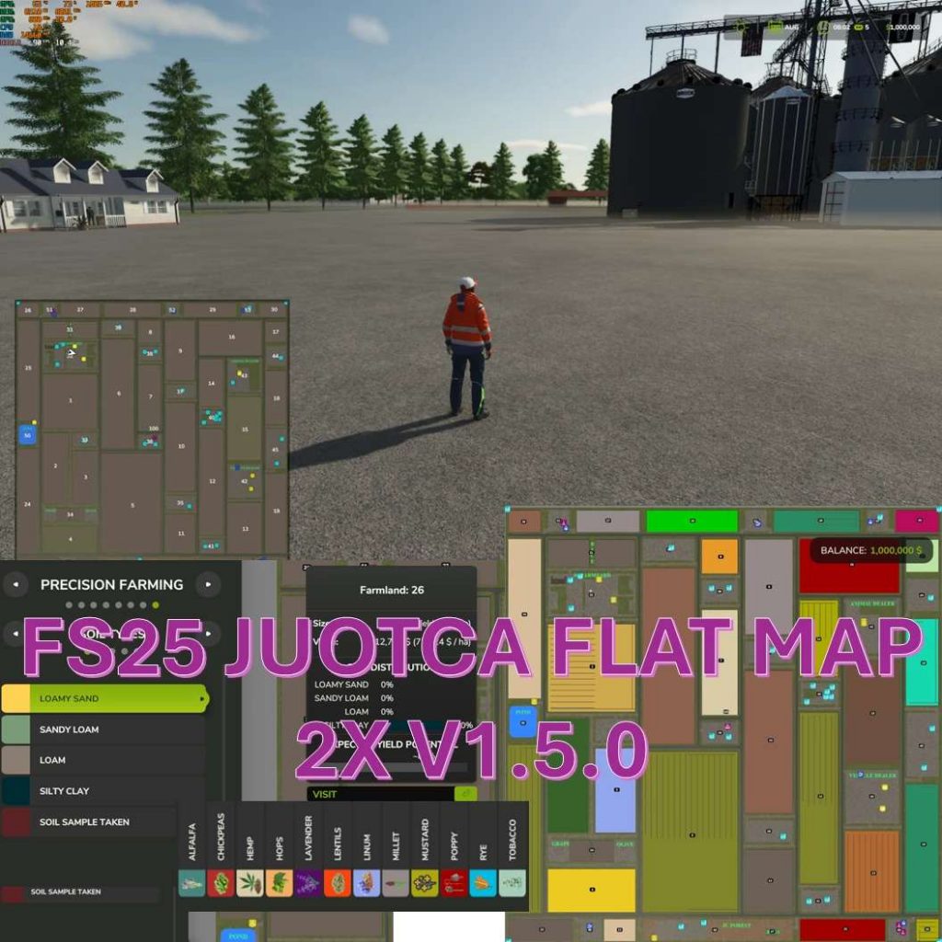Click the Mustard crop icon

(424, 882)
